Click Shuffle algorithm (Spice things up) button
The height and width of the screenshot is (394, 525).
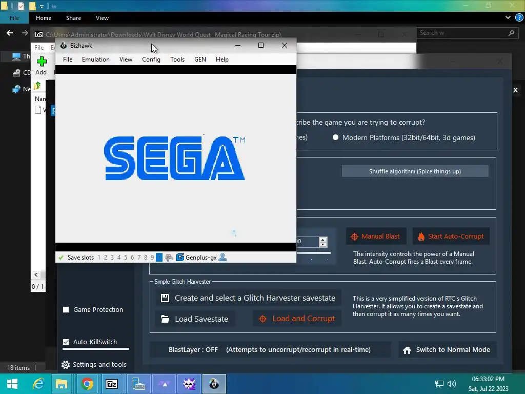point(415,171)
